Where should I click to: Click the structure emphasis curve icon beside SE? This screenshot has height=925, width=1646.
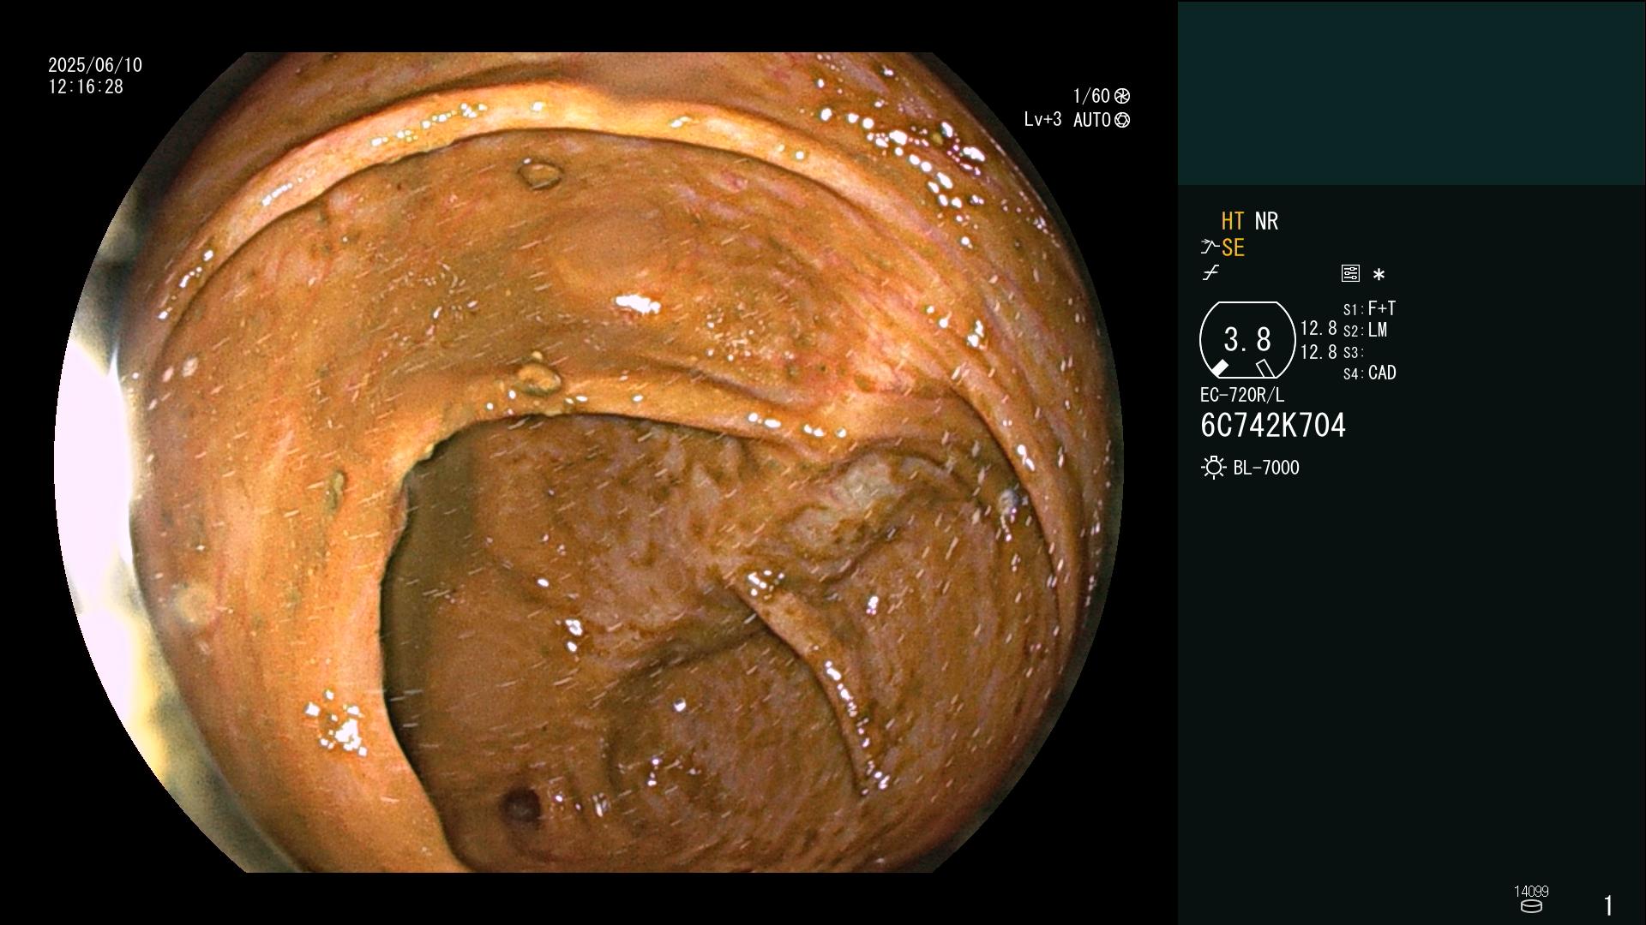click(x=1210, y=248)
